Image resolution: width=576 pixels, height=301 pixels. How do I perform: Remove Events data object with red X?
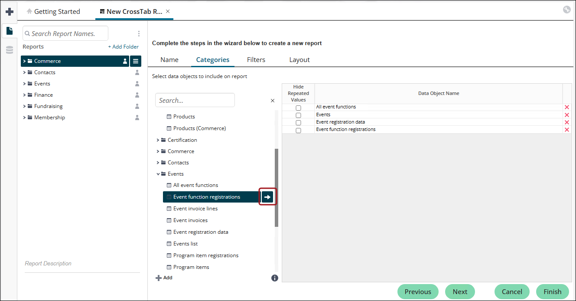567,115
